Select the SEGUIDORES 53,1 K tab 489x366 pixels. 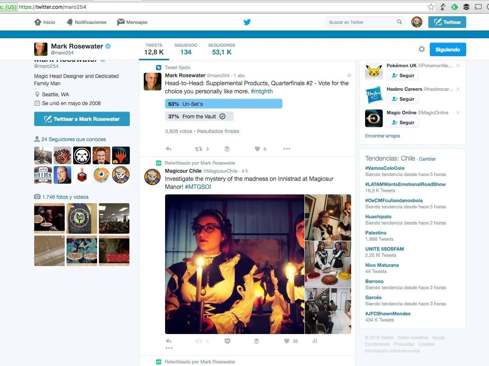coord(221,49)
